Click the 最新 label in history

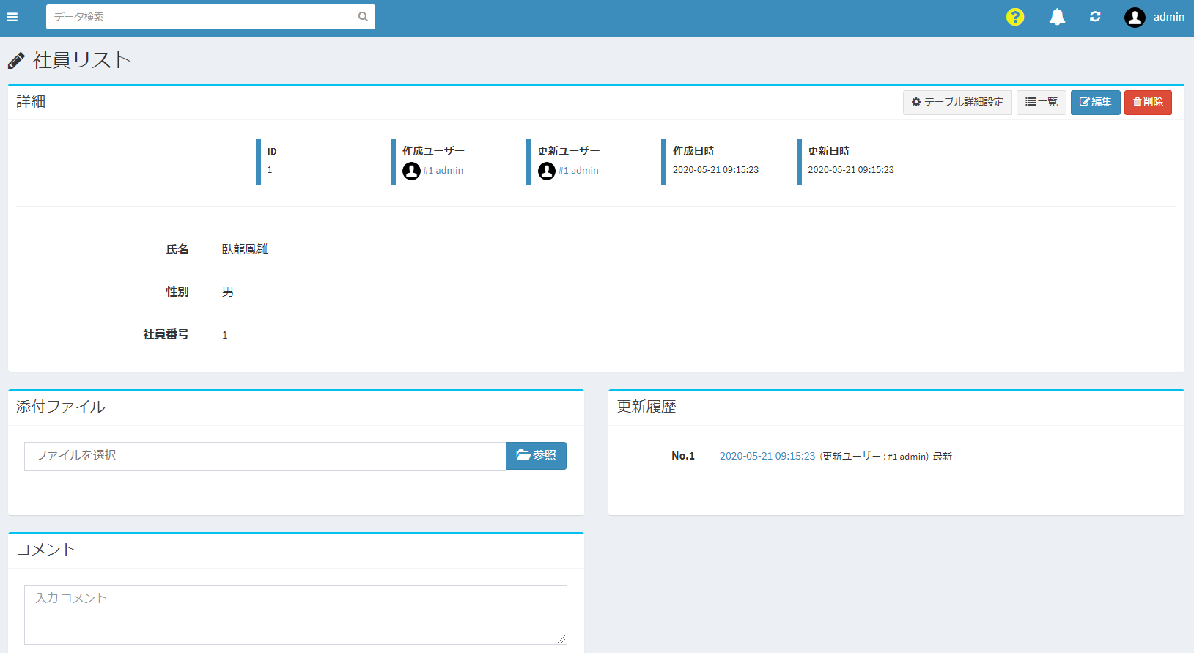[943, 457]
